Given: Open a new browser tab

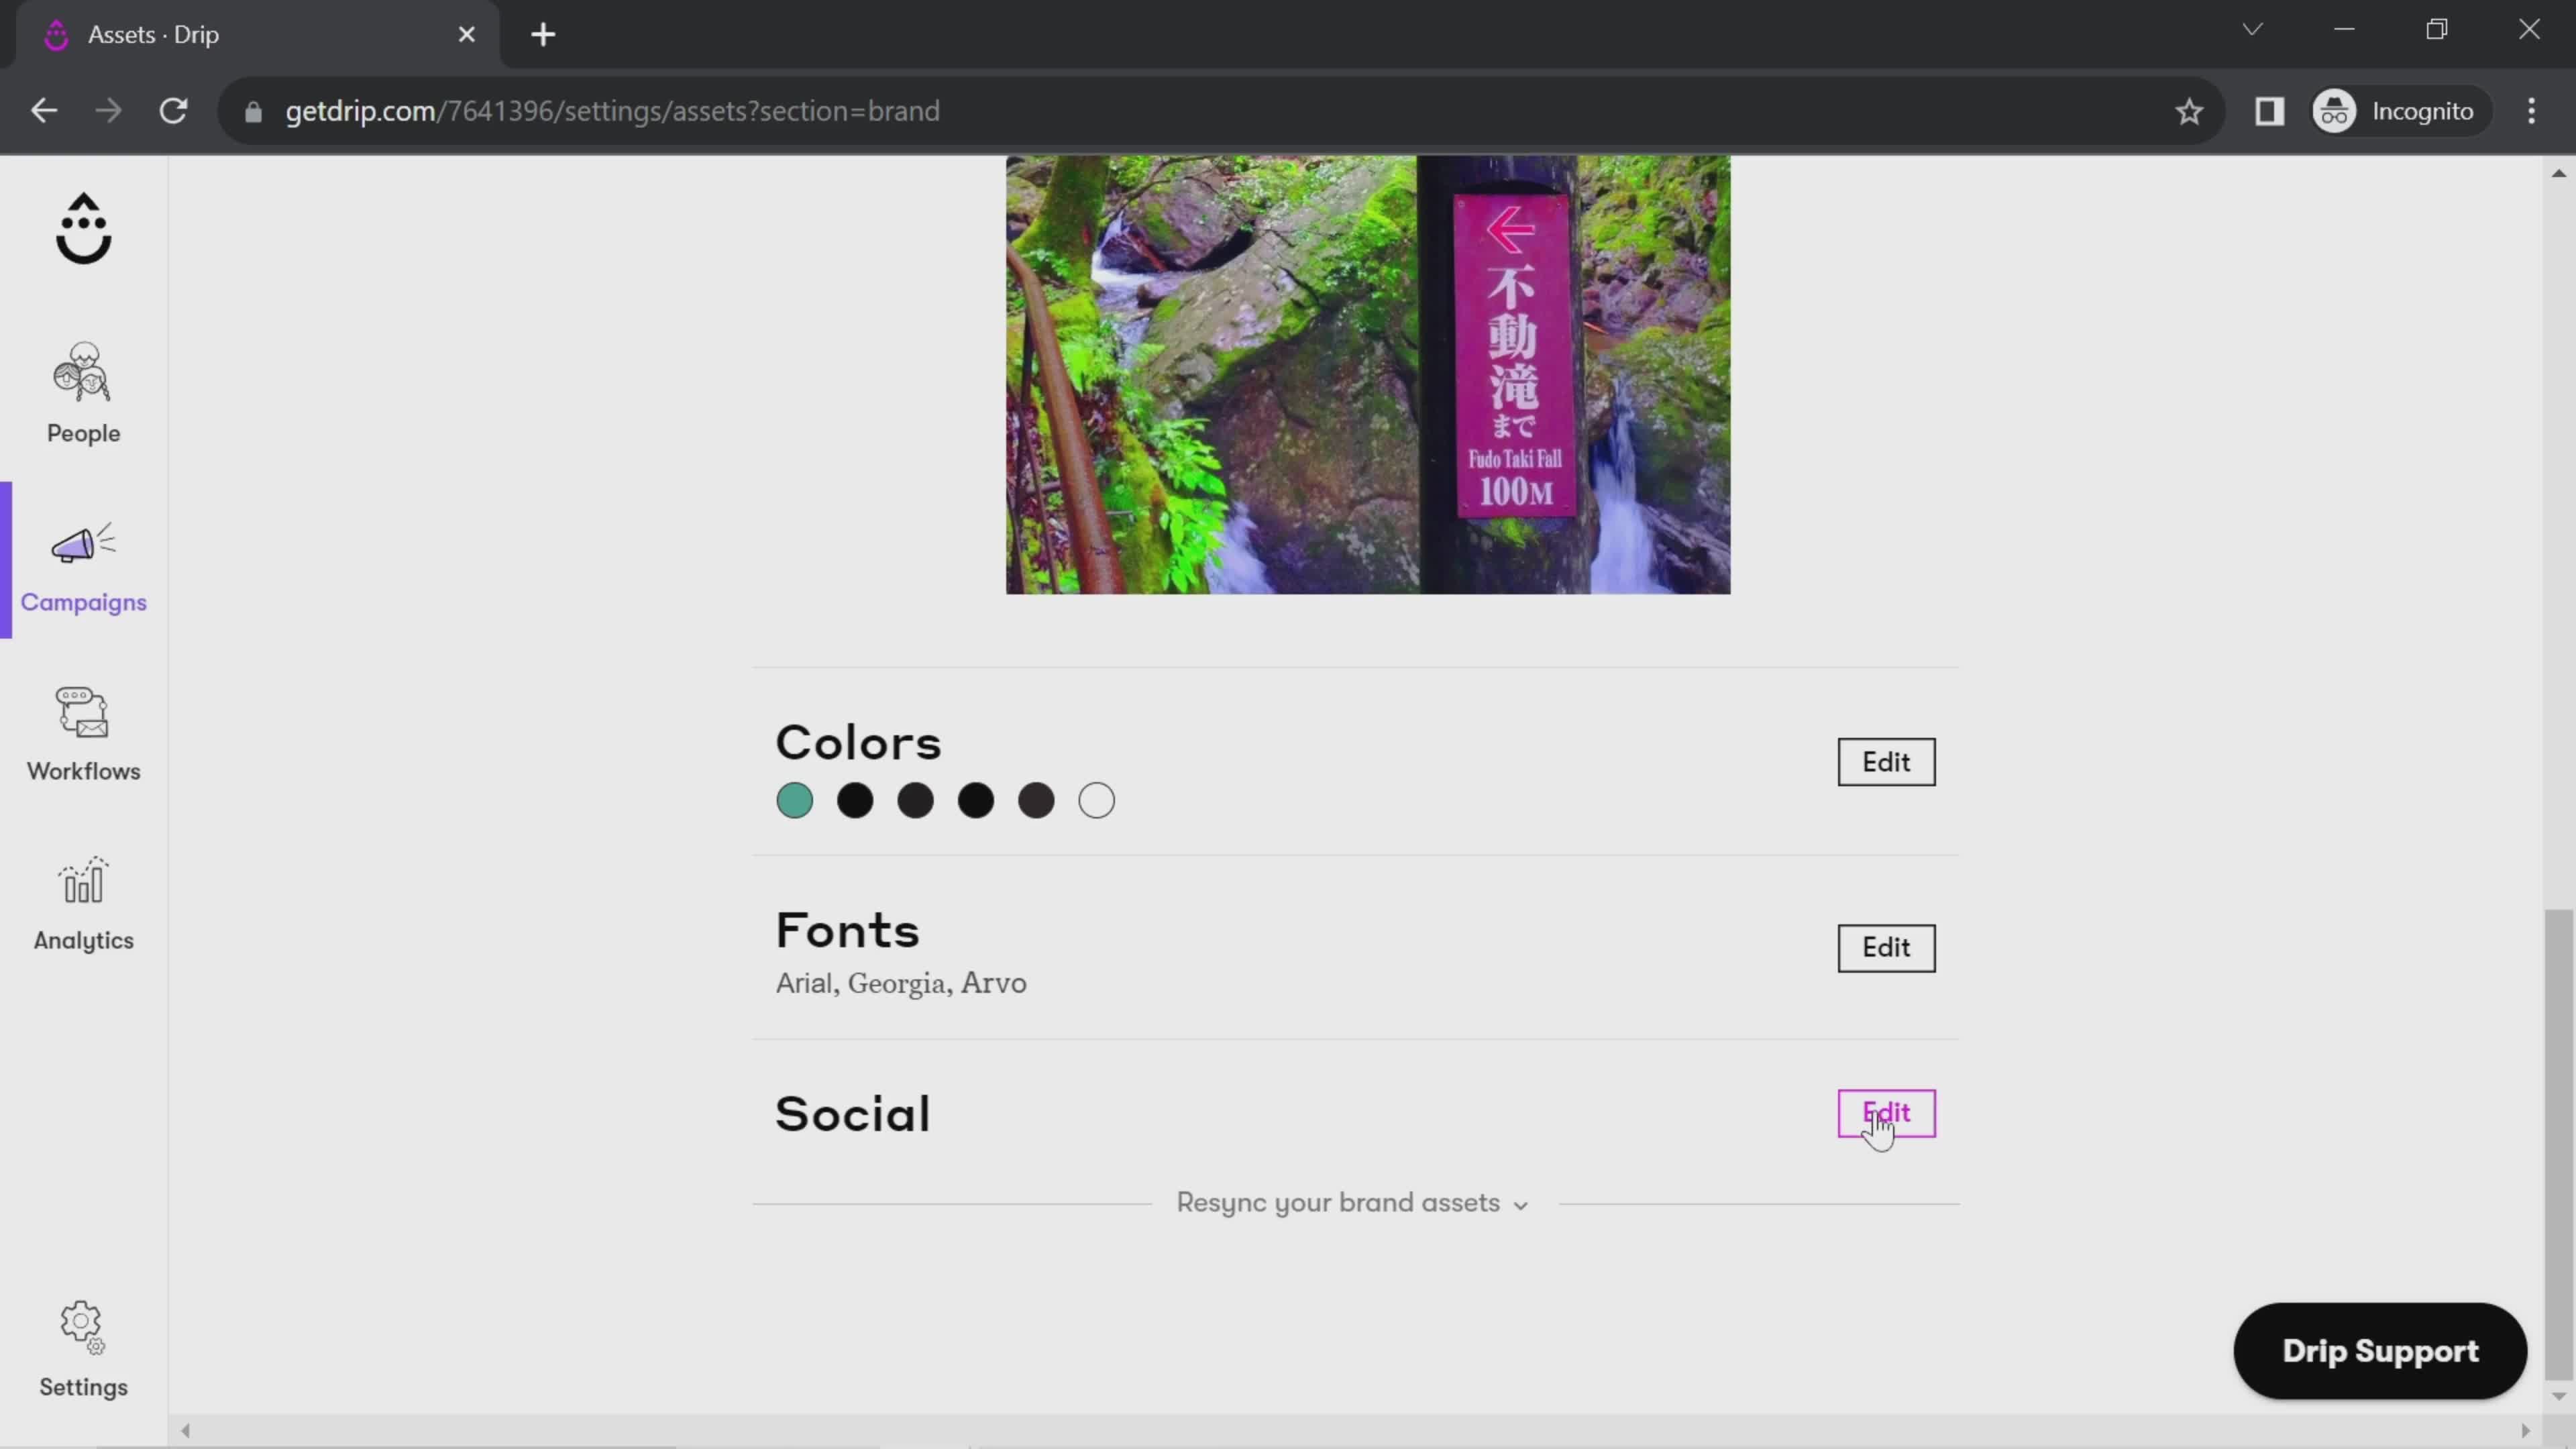Looking at the screenshot, I should (x=543, y=34).
